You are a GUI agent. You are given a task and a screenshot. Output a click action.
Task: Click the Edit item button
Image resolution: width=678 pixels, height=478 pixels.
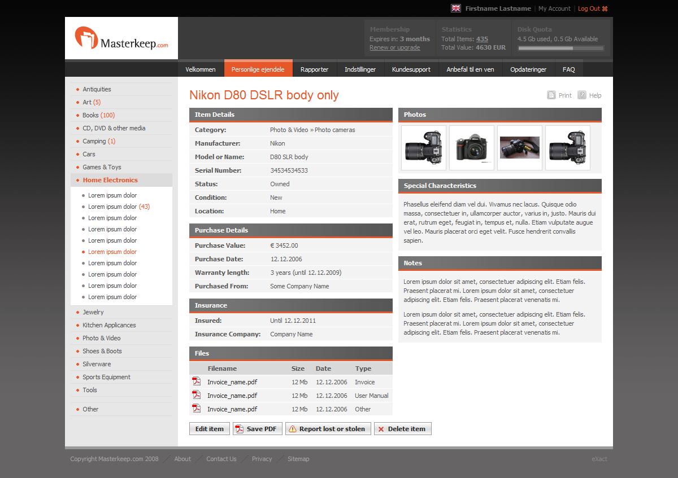coord(210,429)
